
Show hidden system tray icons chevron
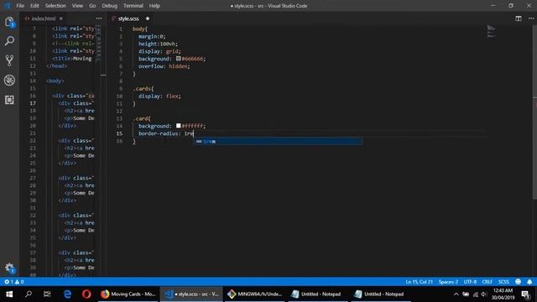click(x=456, y=294)
